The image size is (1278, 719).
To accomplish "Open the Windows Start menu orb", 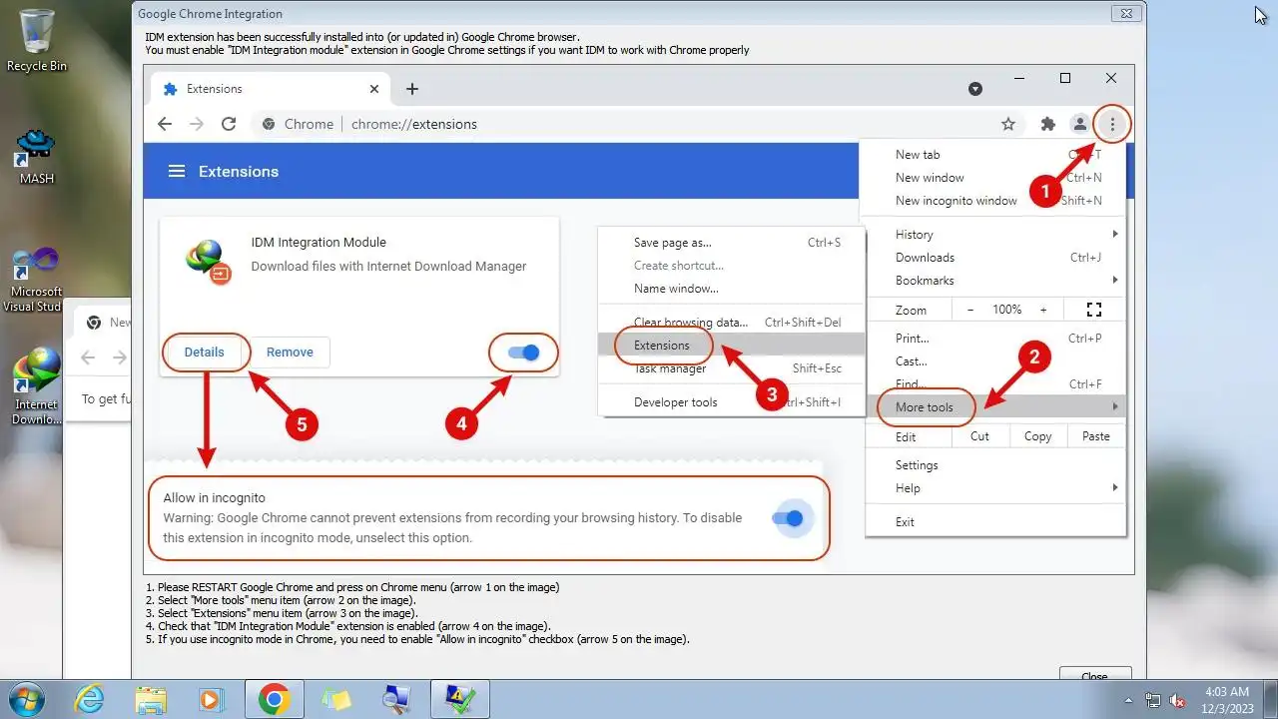I will [27, 699].
